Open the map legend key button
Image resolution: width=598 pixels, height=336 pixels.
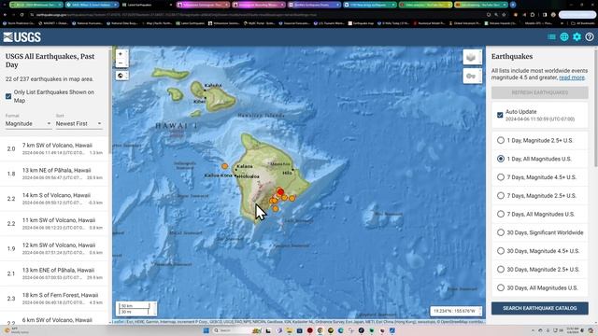tap(472, 77)
